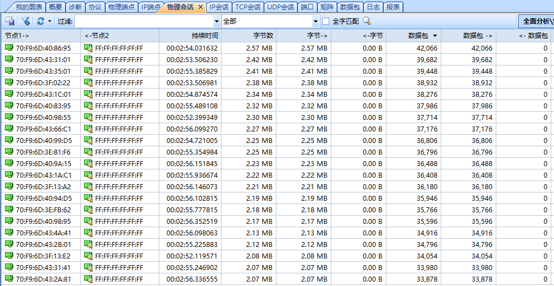Click node icon for 70:F9:6D:40:9A:15
The image size is (554, 286).
[x=9, y=163]
